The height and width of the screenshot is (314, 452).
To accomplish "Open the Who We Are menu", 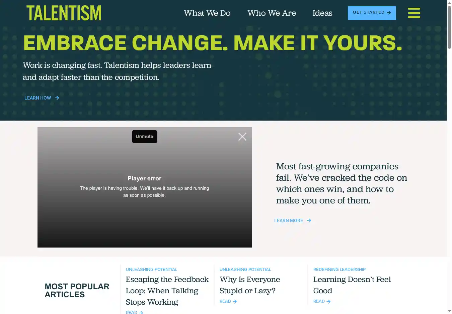I will (272, 13).
